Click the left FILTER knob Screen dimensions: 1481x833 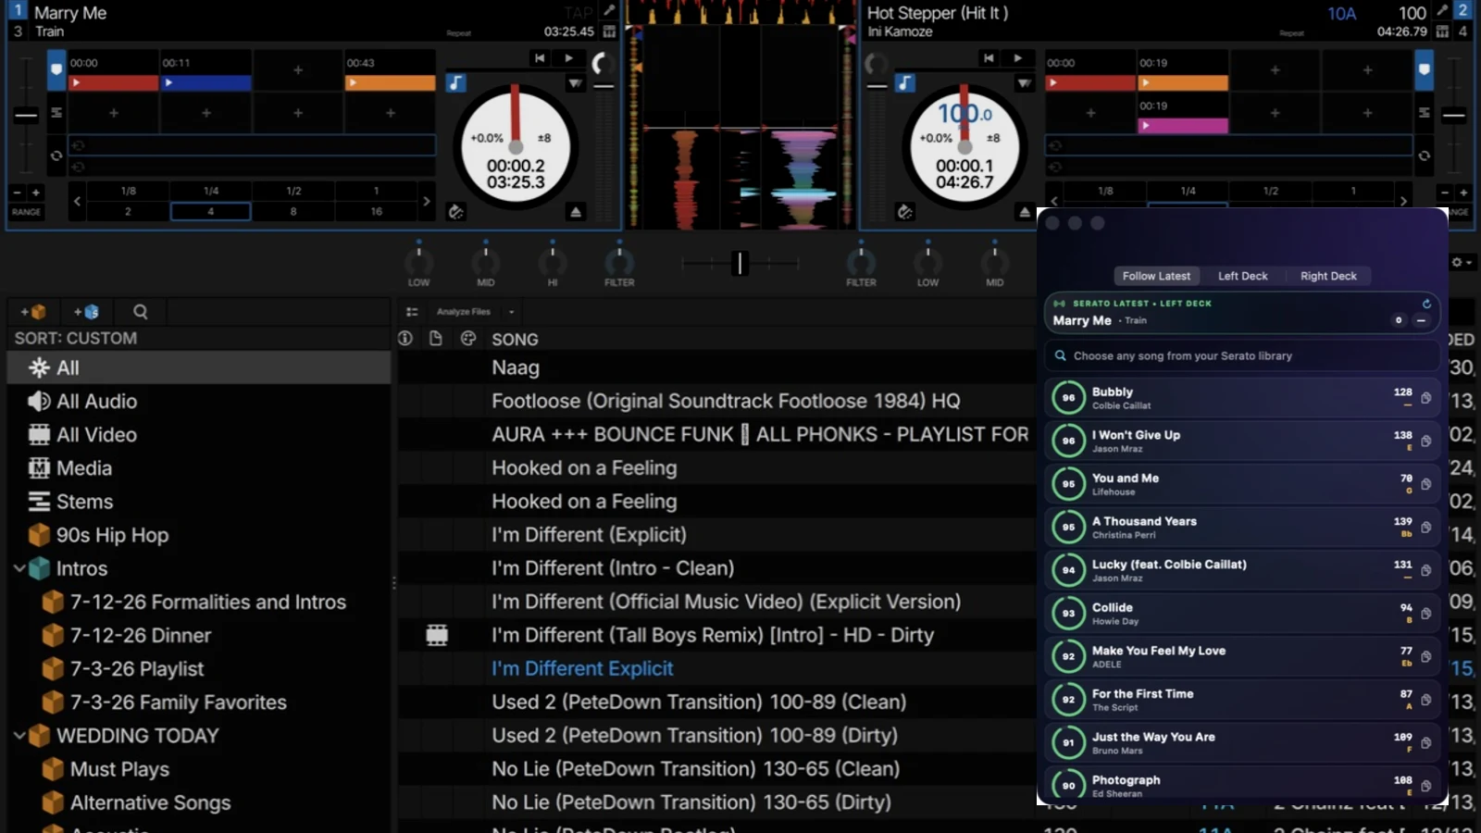pos(619,262)
